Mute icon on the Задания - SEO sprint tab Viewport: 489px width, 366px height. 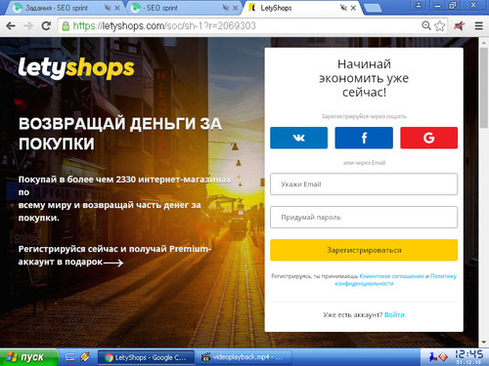coord(108,8)
